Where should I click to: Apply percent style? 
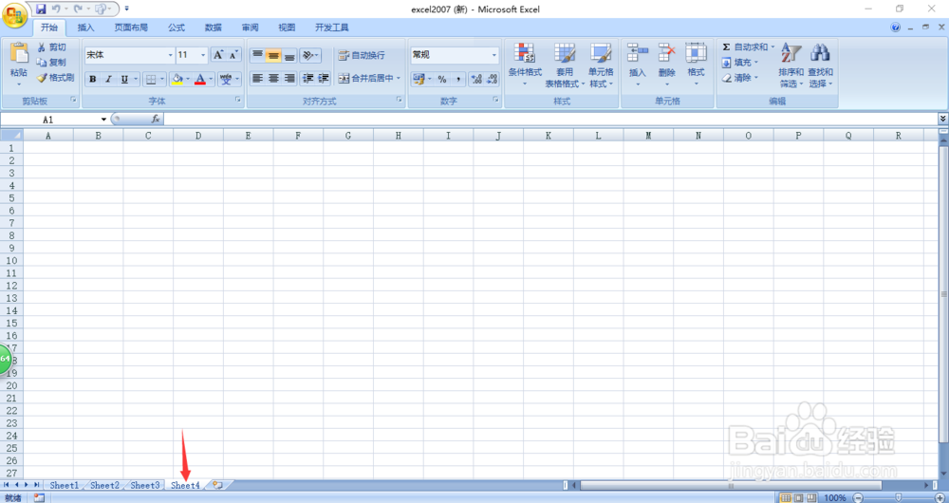point(442,80)
